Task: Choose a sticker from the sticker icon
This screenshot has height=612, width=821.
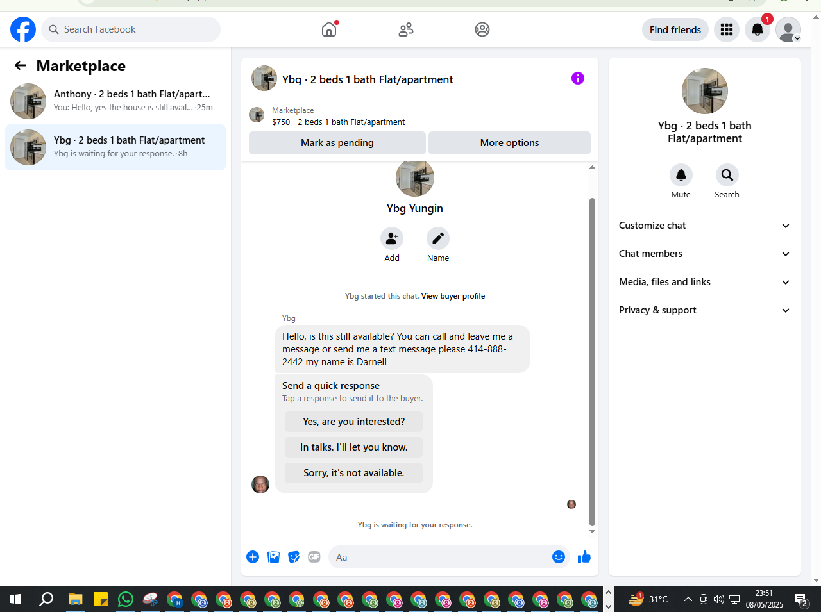Action: click(x=294, y=557)
